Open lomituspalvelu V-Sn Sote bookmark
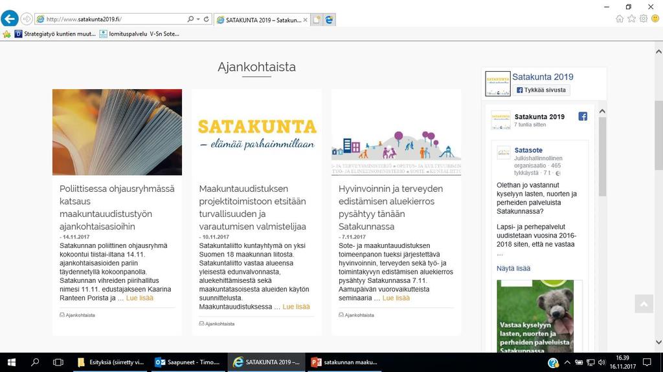The image size is (663, 372). (x=139, y=34)
